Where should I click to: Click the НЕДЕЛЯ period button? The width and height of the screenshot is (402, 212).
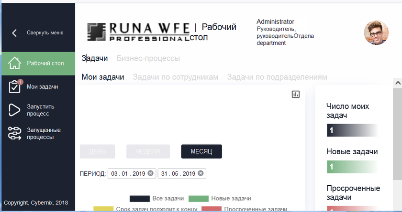(148, 151)
